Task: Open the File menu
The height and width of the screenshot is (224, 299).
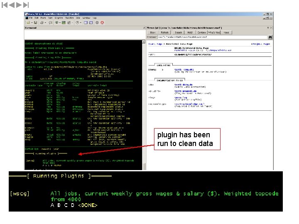Action: coord(31,18)
